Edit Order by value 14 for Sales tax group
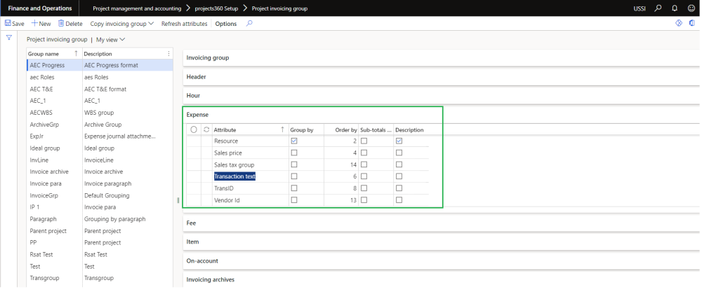Image resolution: width=702 pixels, height=294 pixels. (x=341, y=164)
